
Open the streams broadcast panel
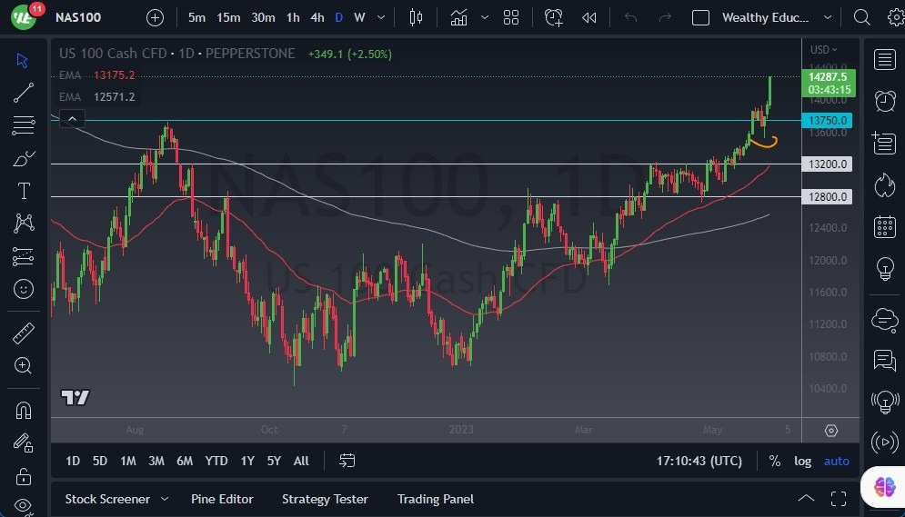click(x=884, y=442)
